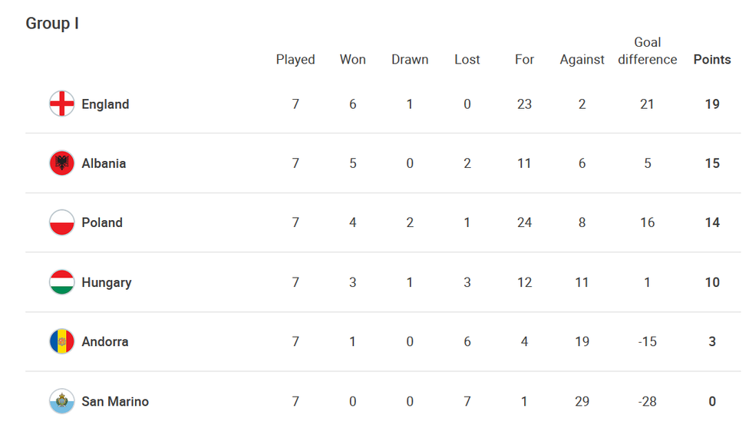Screen dimensions: 752x441
Task: Click the Albania flag icon
Action: point(61,163)
